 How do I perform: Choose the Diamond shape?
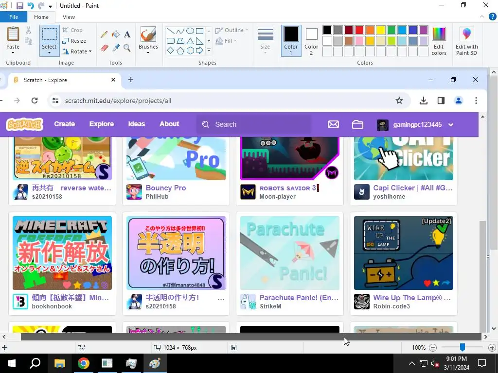tap(171, 51)
